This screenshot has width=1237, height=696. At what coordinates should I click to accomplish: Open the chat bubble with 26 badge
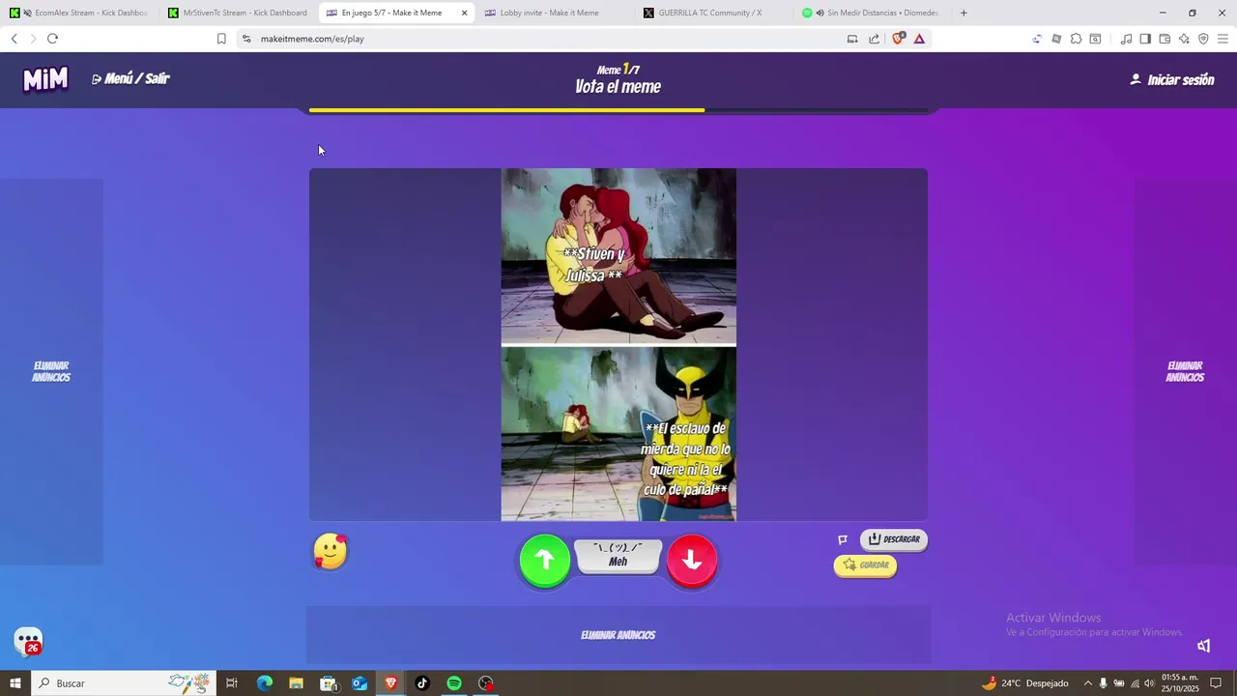(28, 642)
